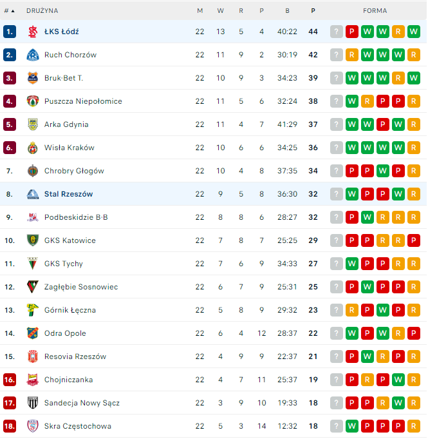The height and width of the screenshot is (439, 428).
Task: Open the Stal Rzeszów team page
Action: tap(68, 194)
